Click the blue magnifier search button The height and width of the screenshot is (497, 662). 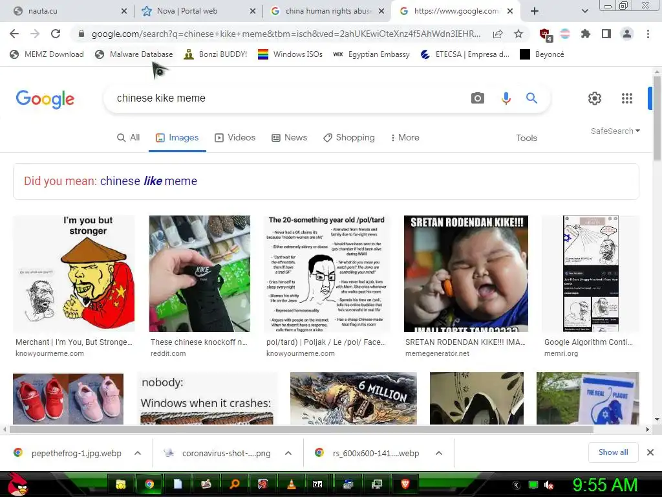pyautogui.click(x=531, y=98)
